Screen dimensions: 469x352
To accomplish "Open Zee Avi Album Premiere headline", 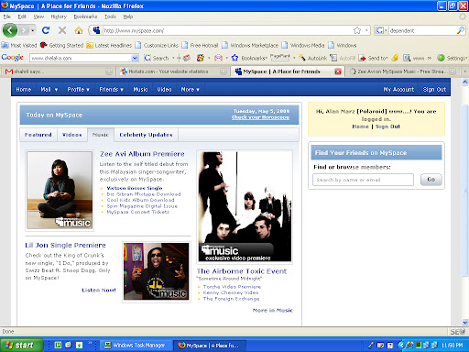I will (x=142, y=154).
